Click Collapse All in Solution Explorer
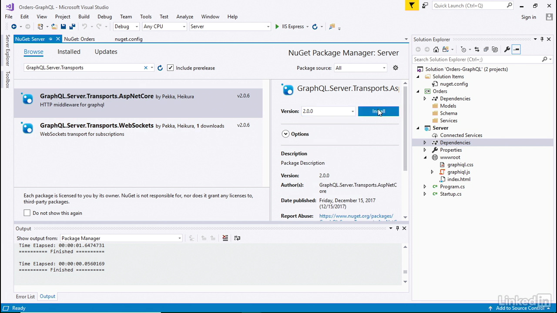The image size is (557, 313). coord(486,50)
